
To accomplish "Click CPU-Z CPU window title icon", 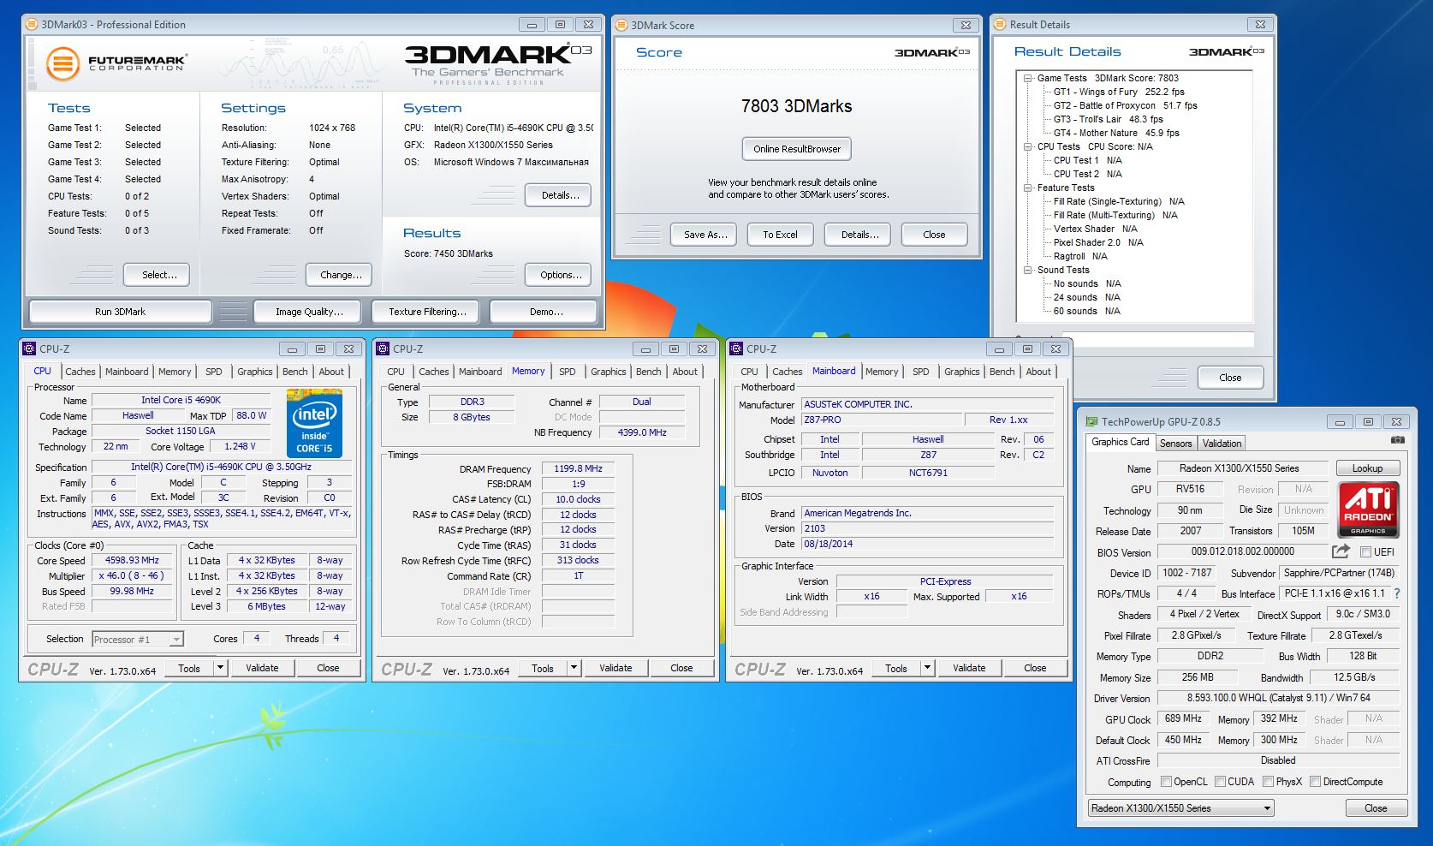I will tap(30, 349).
